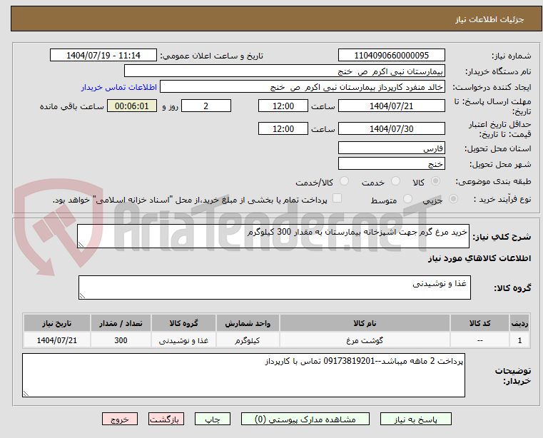Click the تعداد / مقدار column header
The height and width of the screenshot is (438, 543).
[121, 323]
